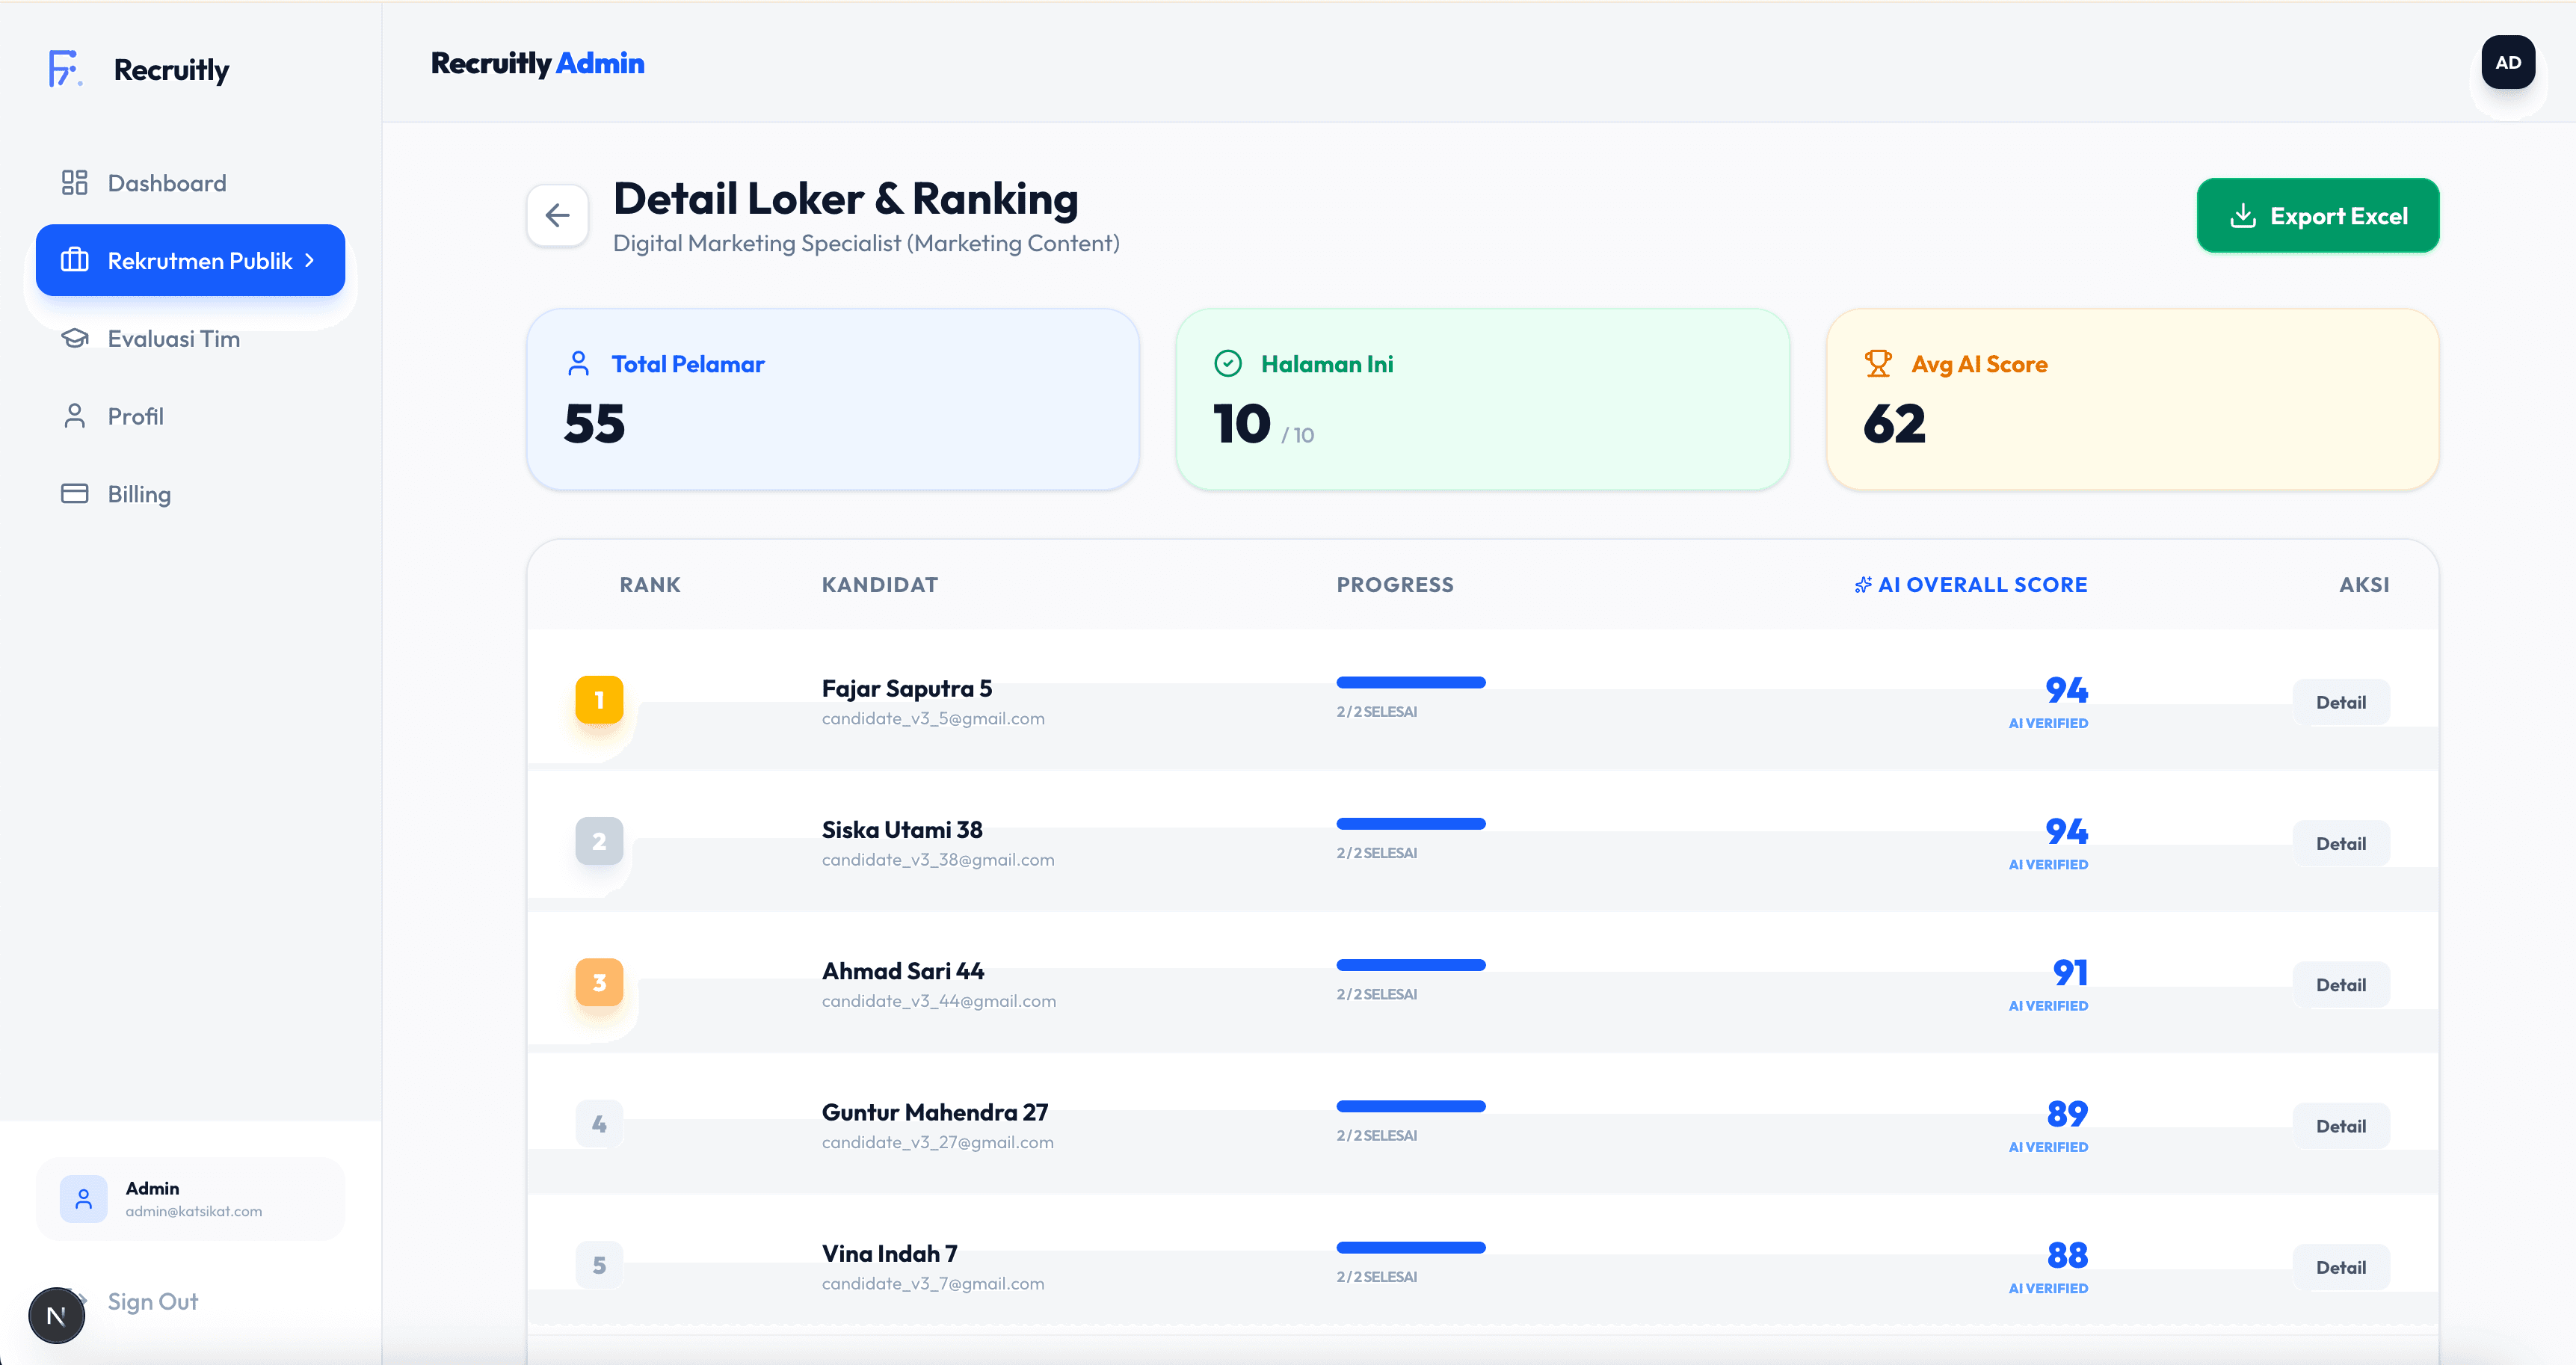Click the download icon in Export Excel
The image size is (2576, 1365).
[2242, 215]
